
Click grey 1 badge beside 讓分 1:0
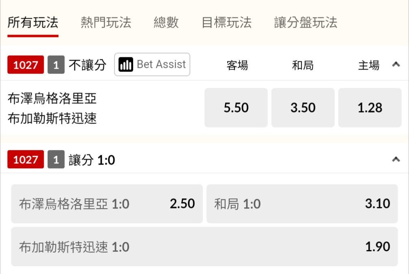coord(56,159)
